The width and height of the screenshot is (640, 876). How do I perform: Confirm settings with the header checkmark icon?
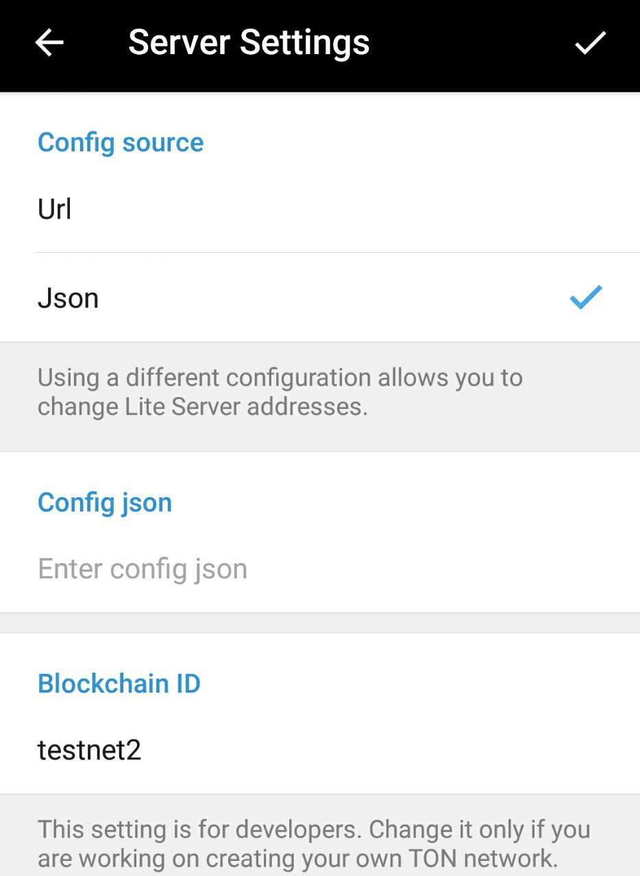pyautogui.click(x=590, y=43)
